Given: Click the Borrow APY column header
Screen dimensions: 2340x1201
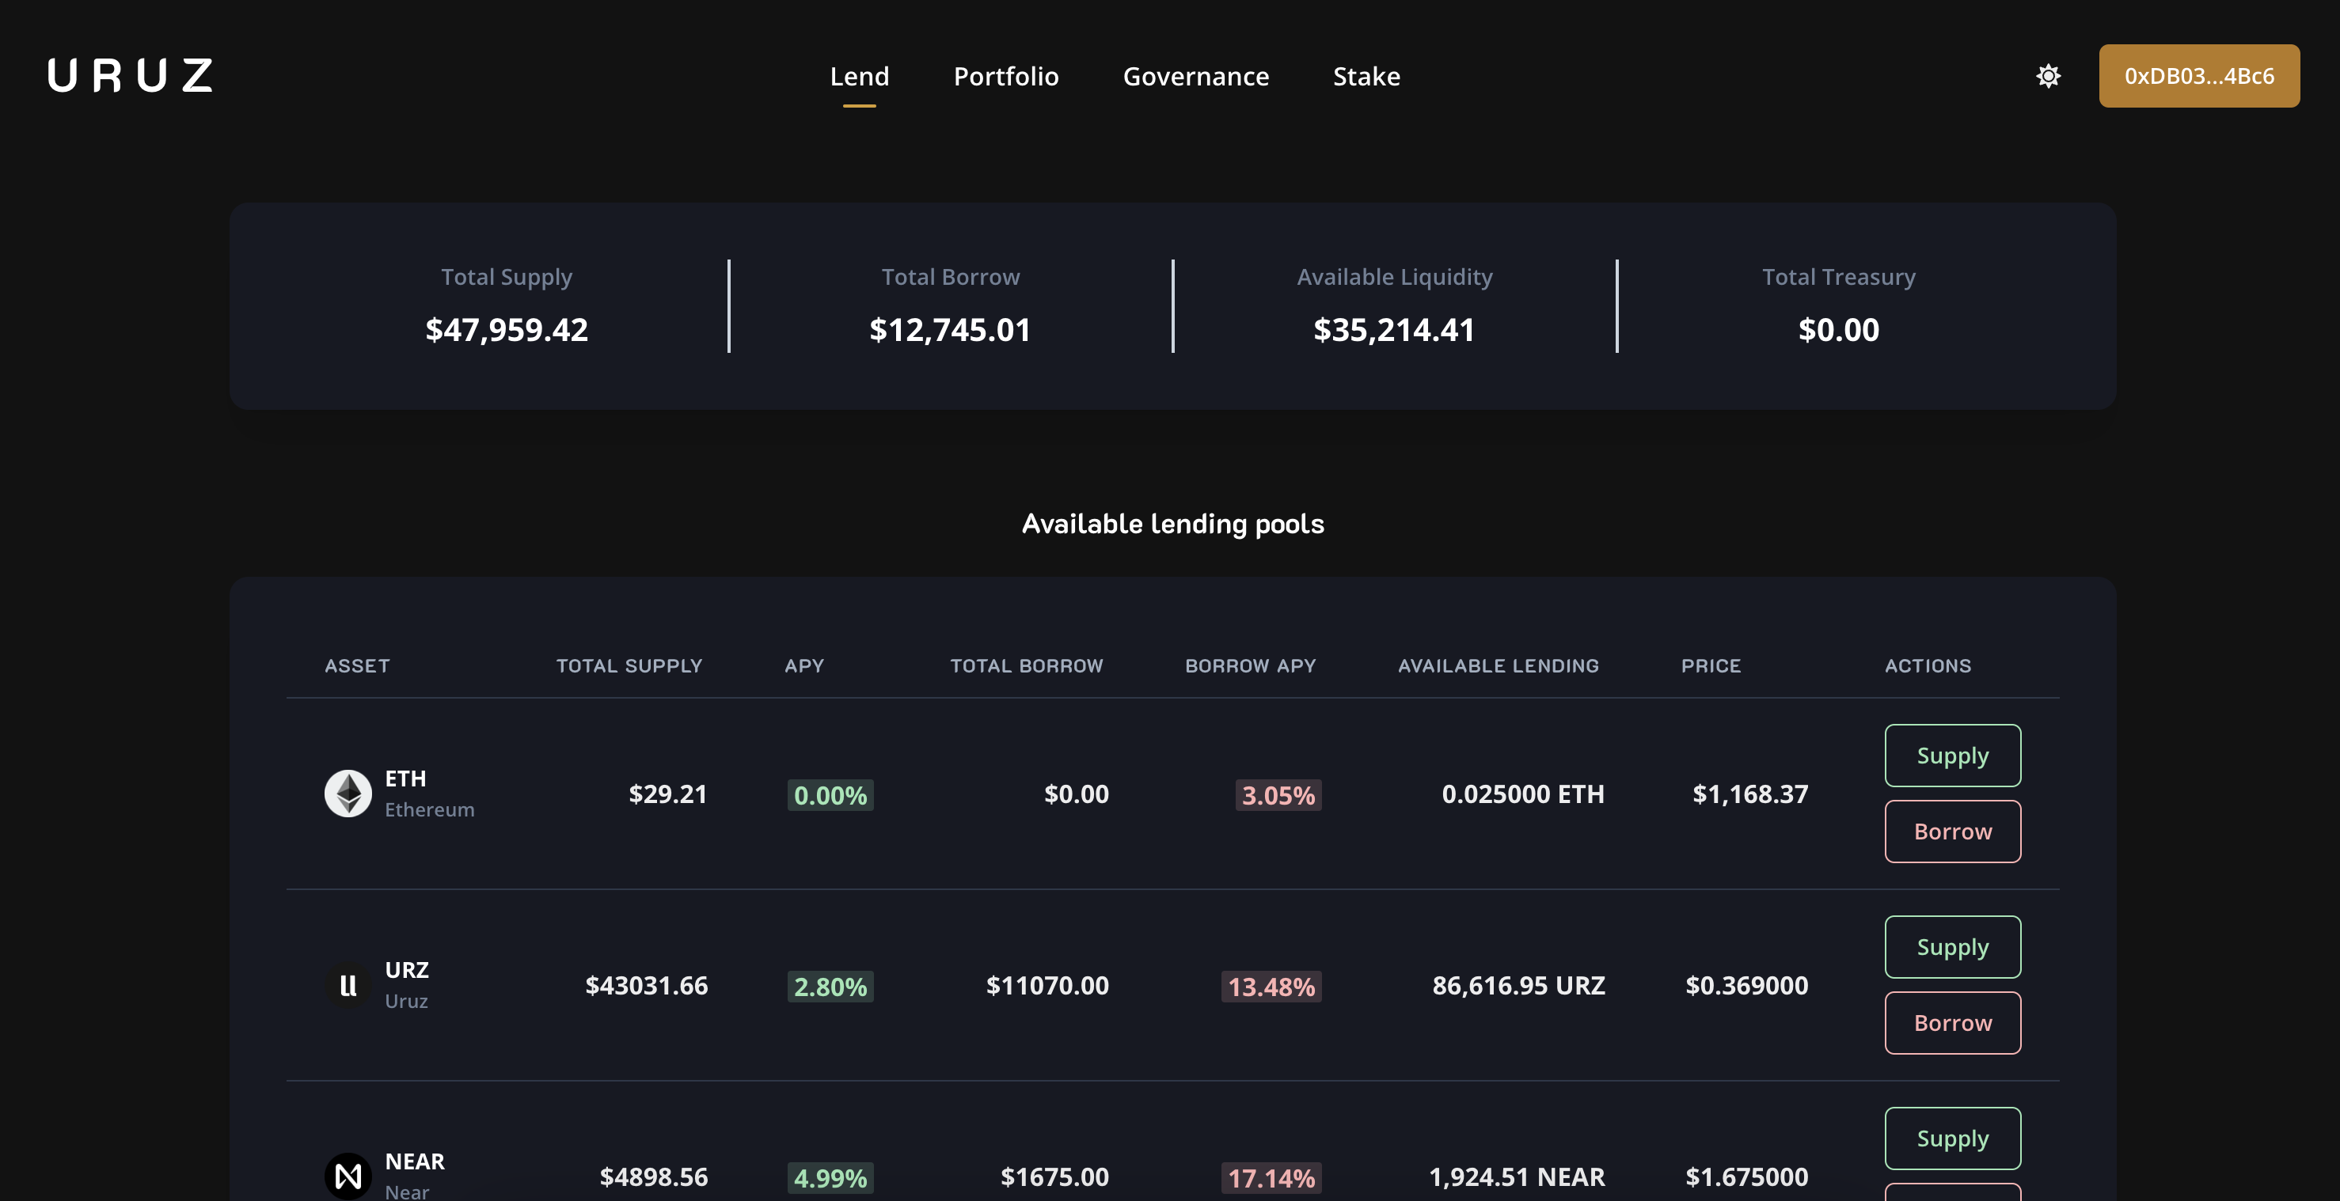Looking at the screenshot, I should point(1250,665).
